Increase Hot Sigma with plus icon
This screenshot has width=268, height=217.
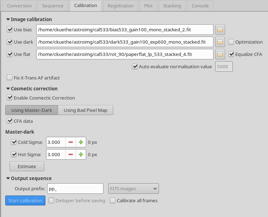point(81,154)
